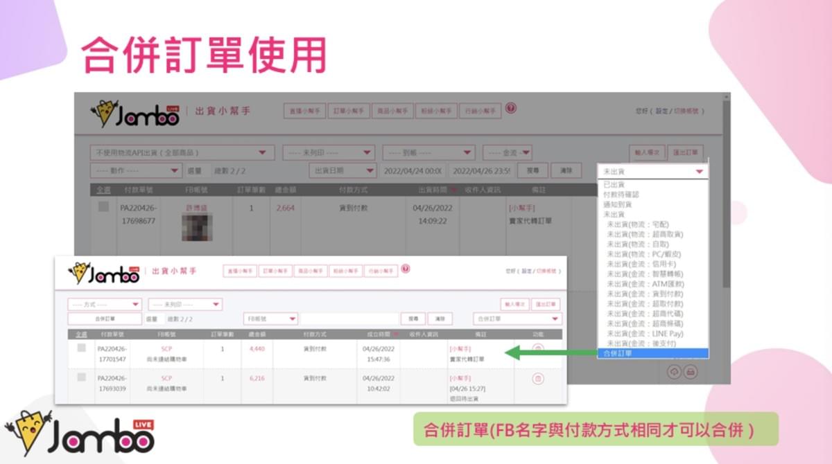Choose 未出貨(金流：LINE Pay) in the status list
Viewport: 832px width, 464px height.
[645, 334]
